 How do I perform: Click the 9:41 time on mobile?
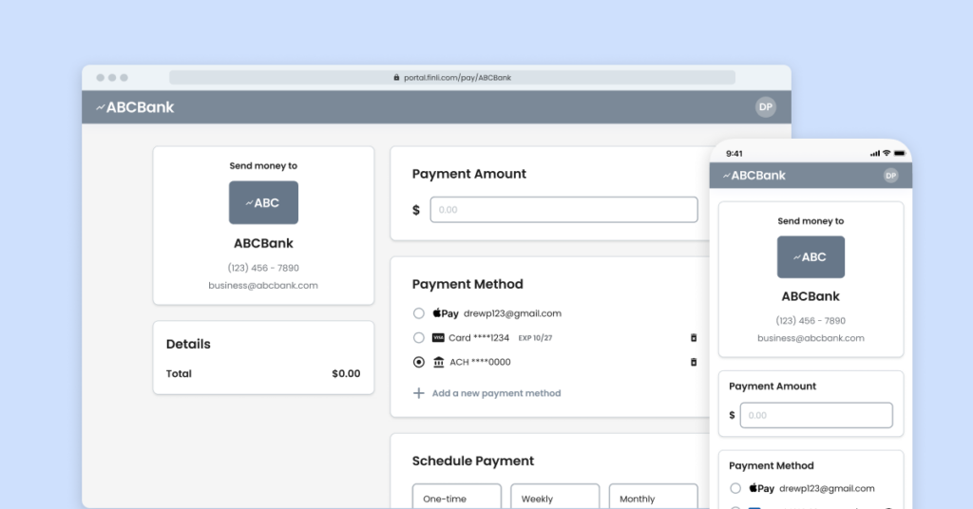(x=735, y=154)
